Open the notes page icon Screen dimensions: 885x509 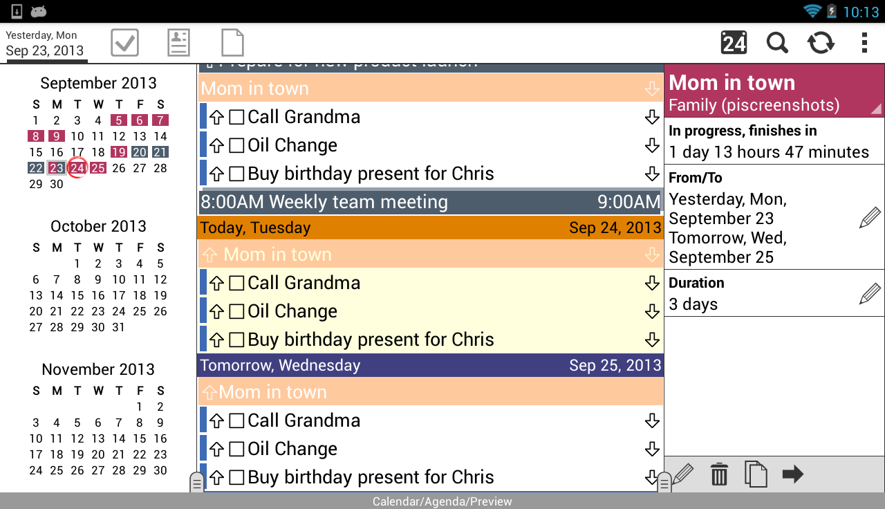[232, 43]
